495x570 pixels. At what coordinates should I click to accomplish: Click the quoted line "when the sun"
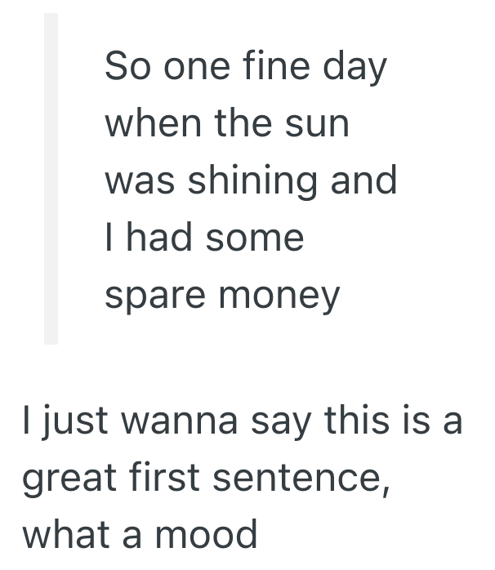coord(227,124)
